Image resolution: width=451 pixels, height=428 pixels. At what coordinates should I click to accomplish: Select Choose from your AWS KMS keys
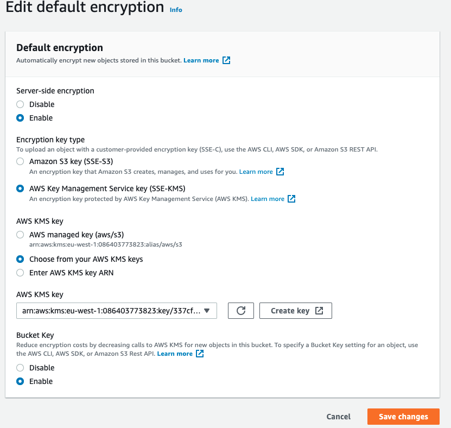coord(20,259)
